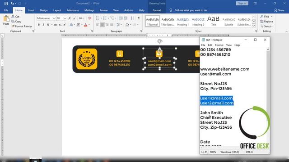Click the Tell me what you want field
This screenshot has height=162, width=289.
point(191,10)
